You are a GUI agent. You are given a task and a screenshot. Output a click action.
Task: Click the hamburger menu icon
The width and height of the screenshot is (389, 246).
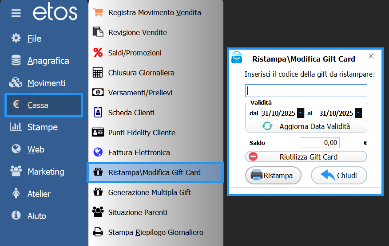click(16, 13)
